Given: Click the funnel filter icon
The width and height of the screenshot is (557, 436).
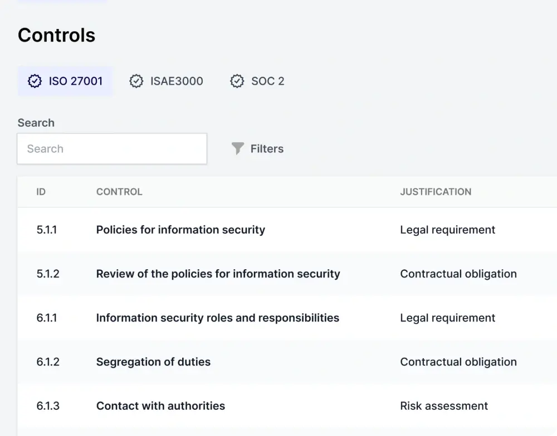Looking at the screenshot, I should [x=238, y=148].
